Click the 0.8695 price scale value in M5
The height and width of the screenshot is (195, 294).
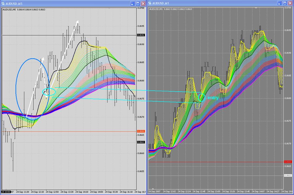pos(141,26)
